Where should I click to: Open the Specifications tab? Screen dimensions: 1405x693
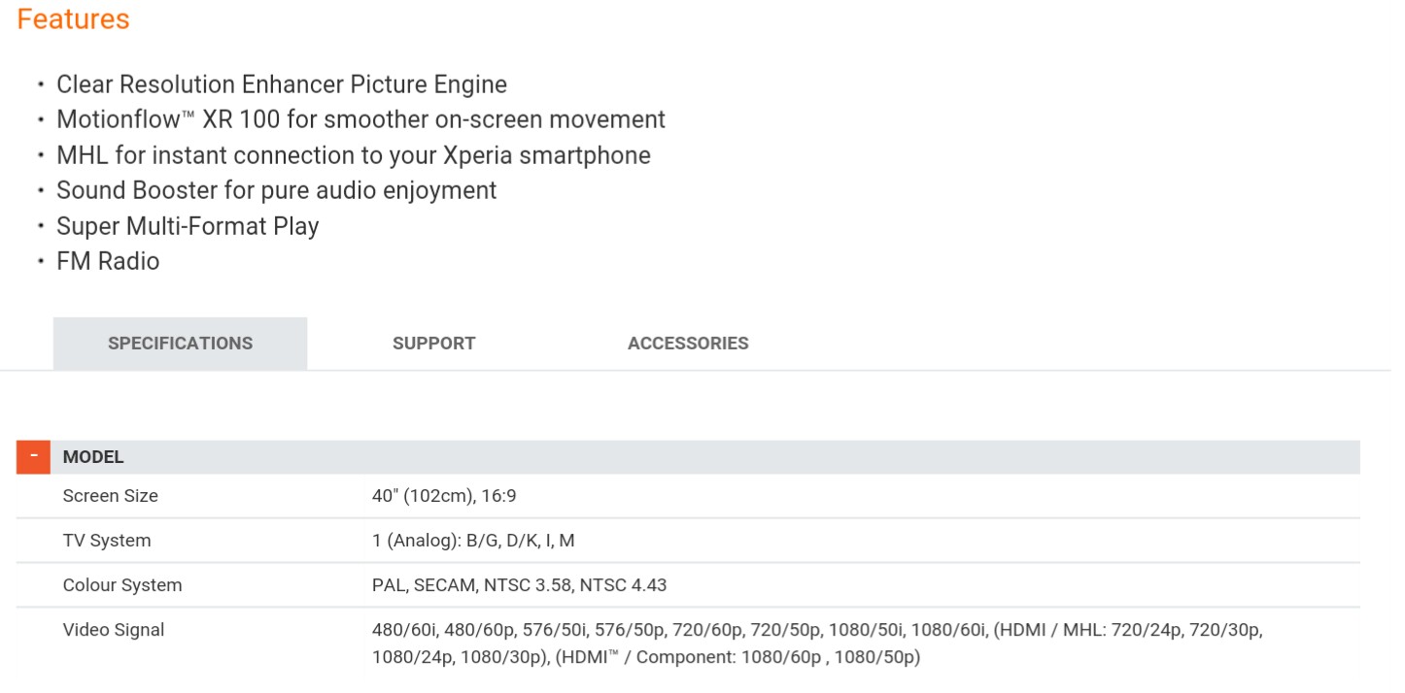click(x=180, y=344)
